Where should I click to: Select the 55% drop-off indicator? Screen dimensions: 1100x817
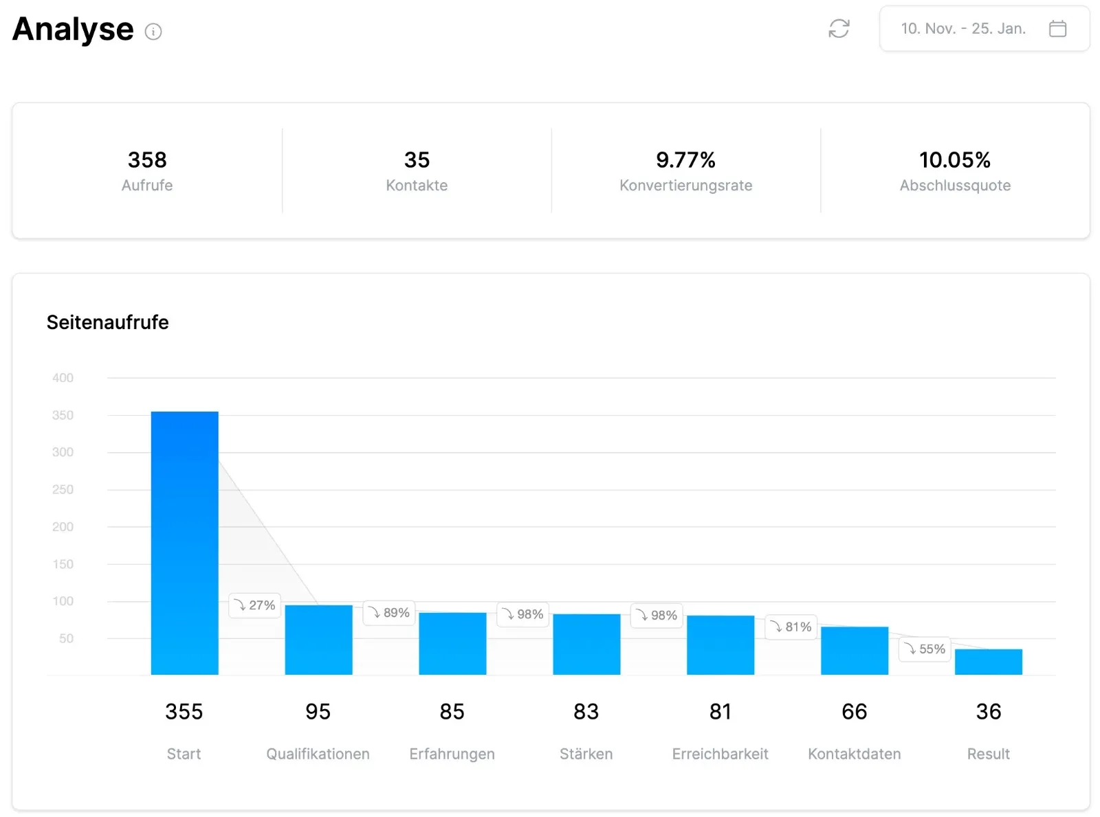(925, 649)
